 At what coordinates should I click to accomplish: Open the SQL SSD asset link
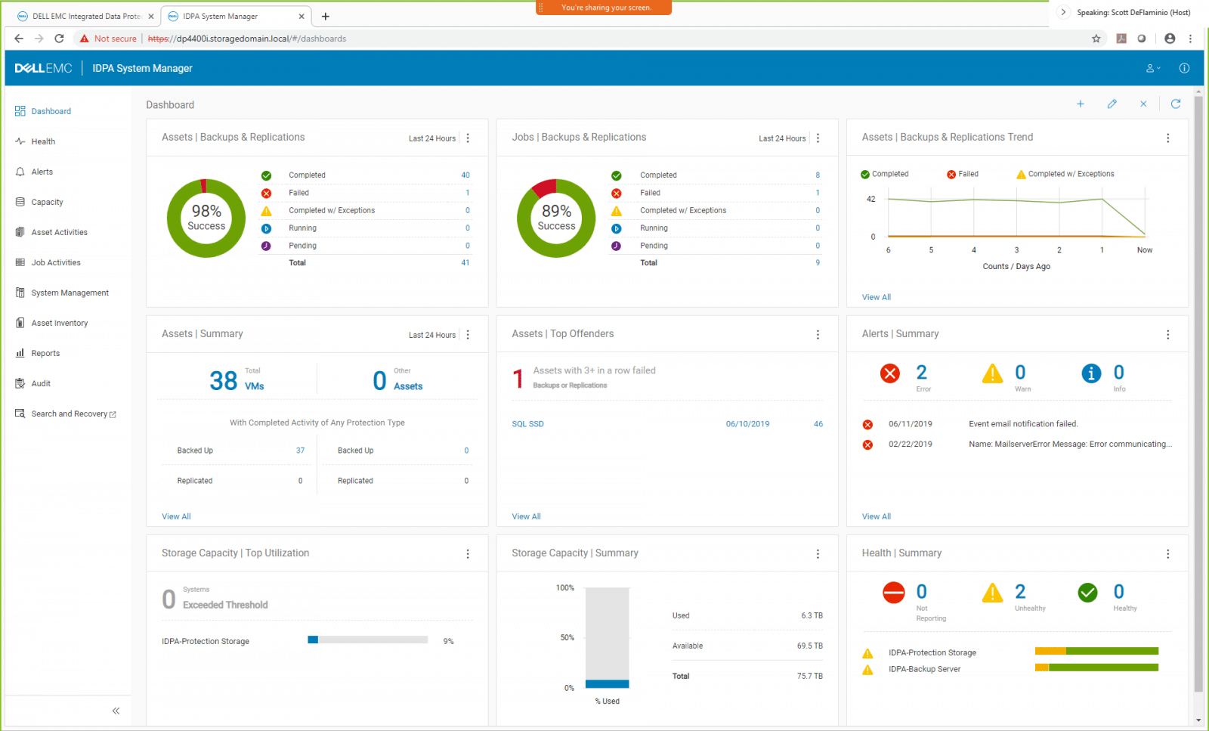[x=527, y=424]
